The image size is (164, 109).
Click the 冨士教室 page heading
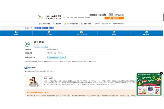tap(39, 42)
